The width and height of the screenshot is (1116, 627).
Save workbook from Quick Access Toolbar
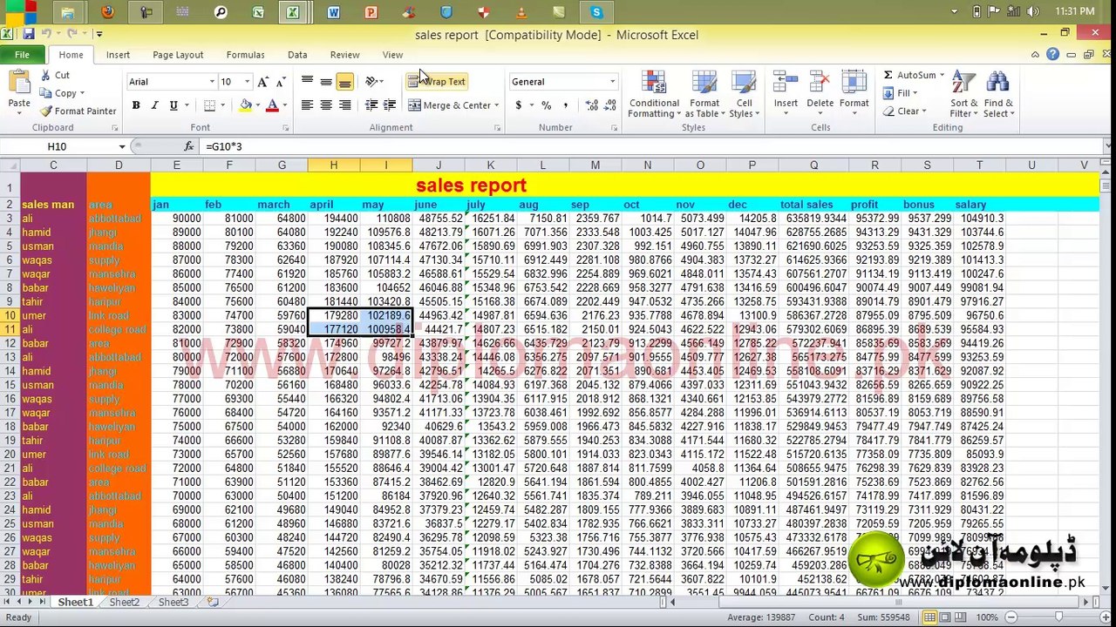click(x=29, y=34)
